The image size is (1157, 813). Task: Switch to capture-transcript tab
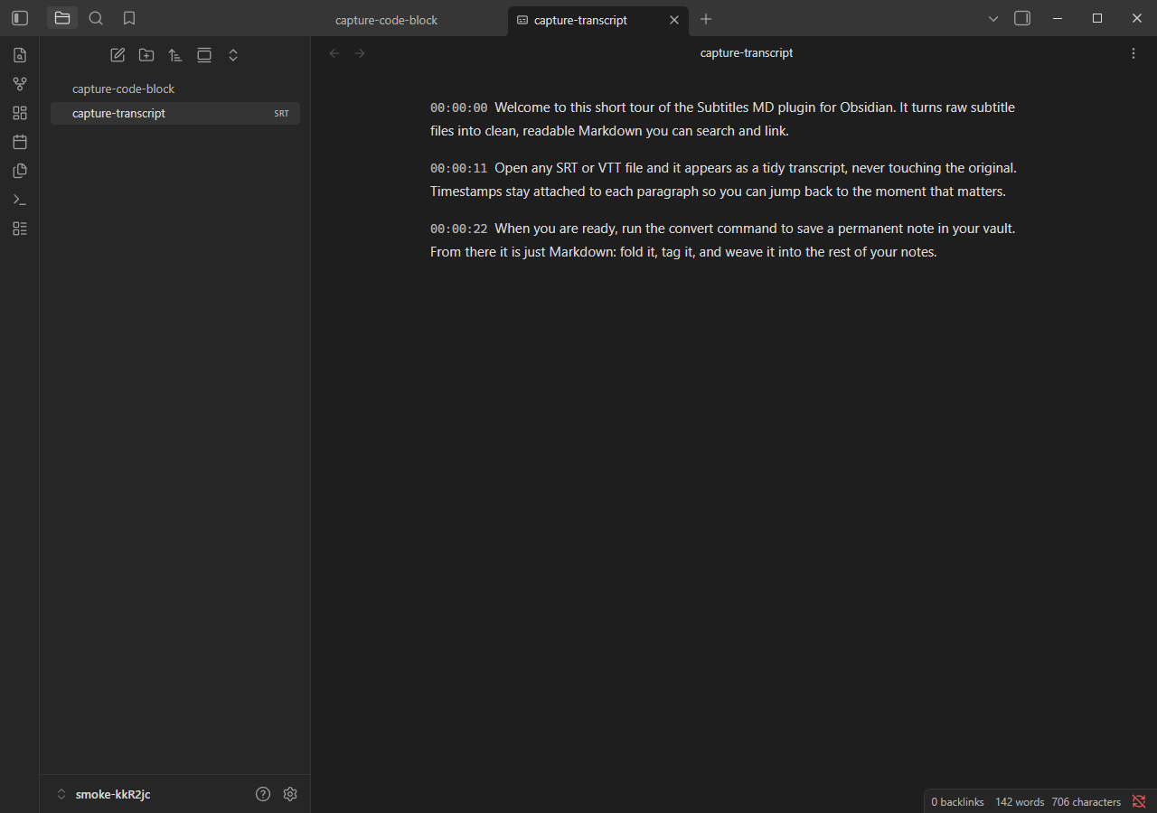[580, 20]
